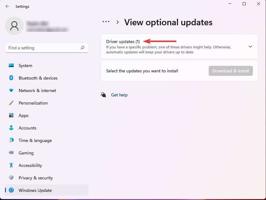Screen dimensions: 266x200
Task: Open the breadcrumb overflow menu
Action: (x=106, y=22)
